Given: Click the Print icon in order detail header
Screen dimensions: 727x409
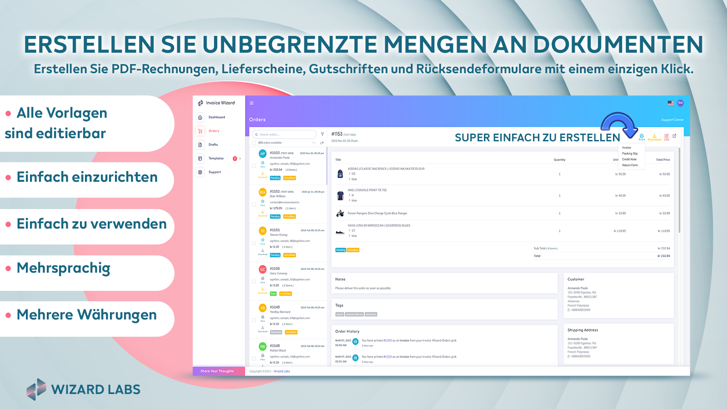Looking at the screenshot, I should 642,137.
